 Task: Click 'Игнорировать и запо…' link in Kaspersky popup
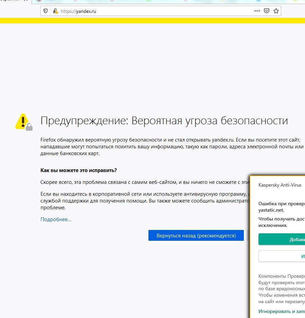point(282,311)
